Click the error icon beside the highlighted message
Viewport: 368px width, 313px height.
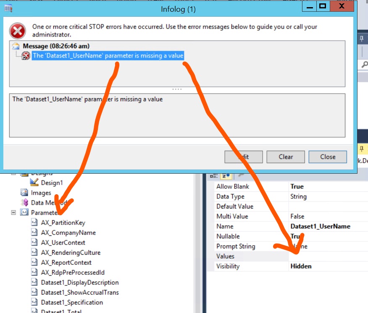click(26, 55)
